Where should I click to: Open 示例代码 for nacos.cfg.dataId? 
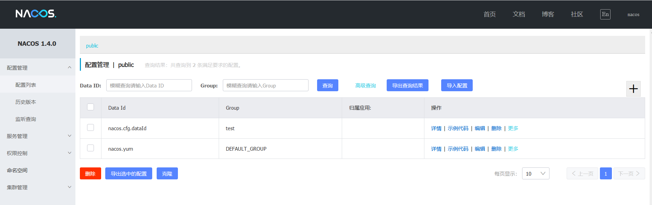pyautogui.click(x=458, y=128)
